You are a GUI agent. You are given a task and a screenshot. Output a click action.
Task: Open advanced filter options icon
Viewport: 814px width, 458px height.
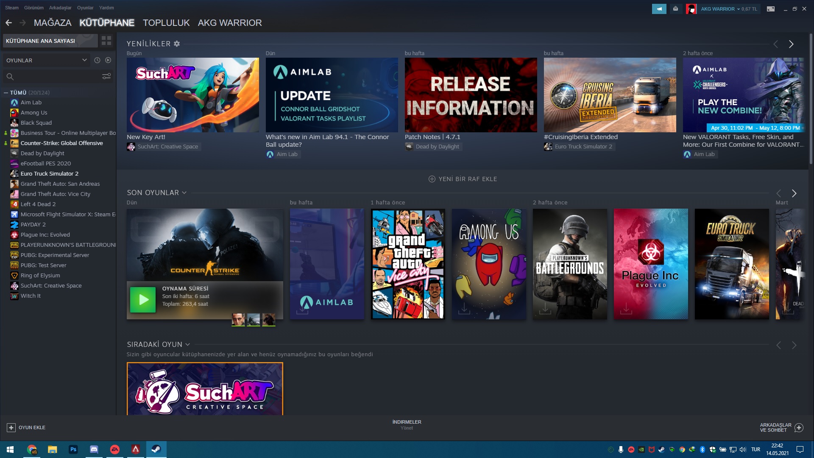[106, 76]
